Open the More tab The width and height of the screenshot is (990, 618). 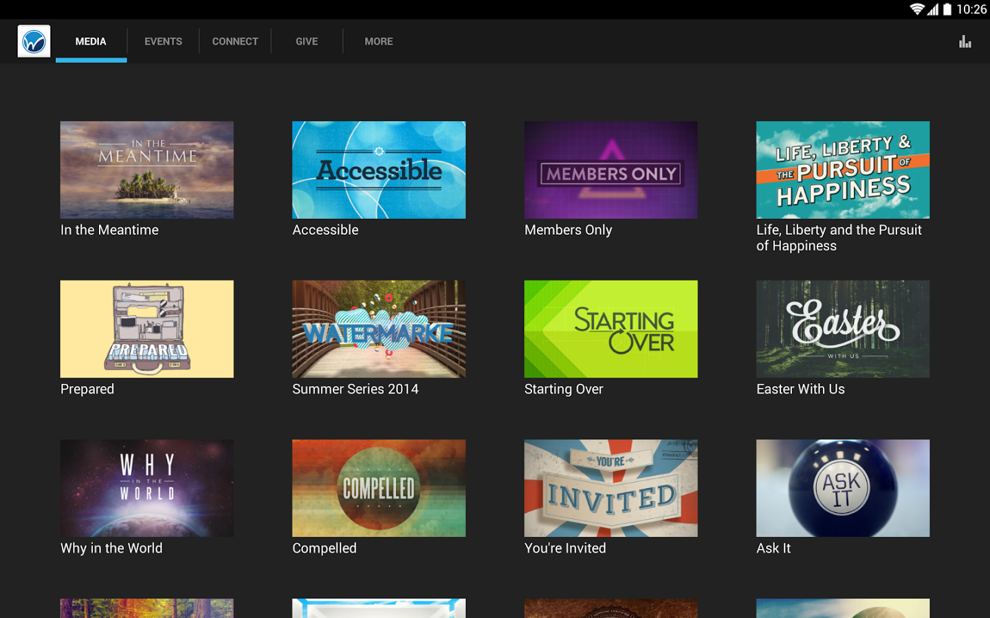click(x=379, y=41)
